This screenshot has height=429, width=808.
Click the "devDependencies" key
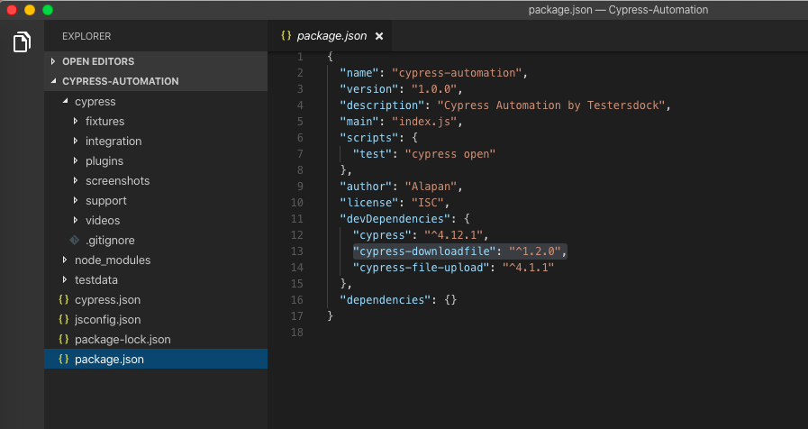click(x=395, y=219)
